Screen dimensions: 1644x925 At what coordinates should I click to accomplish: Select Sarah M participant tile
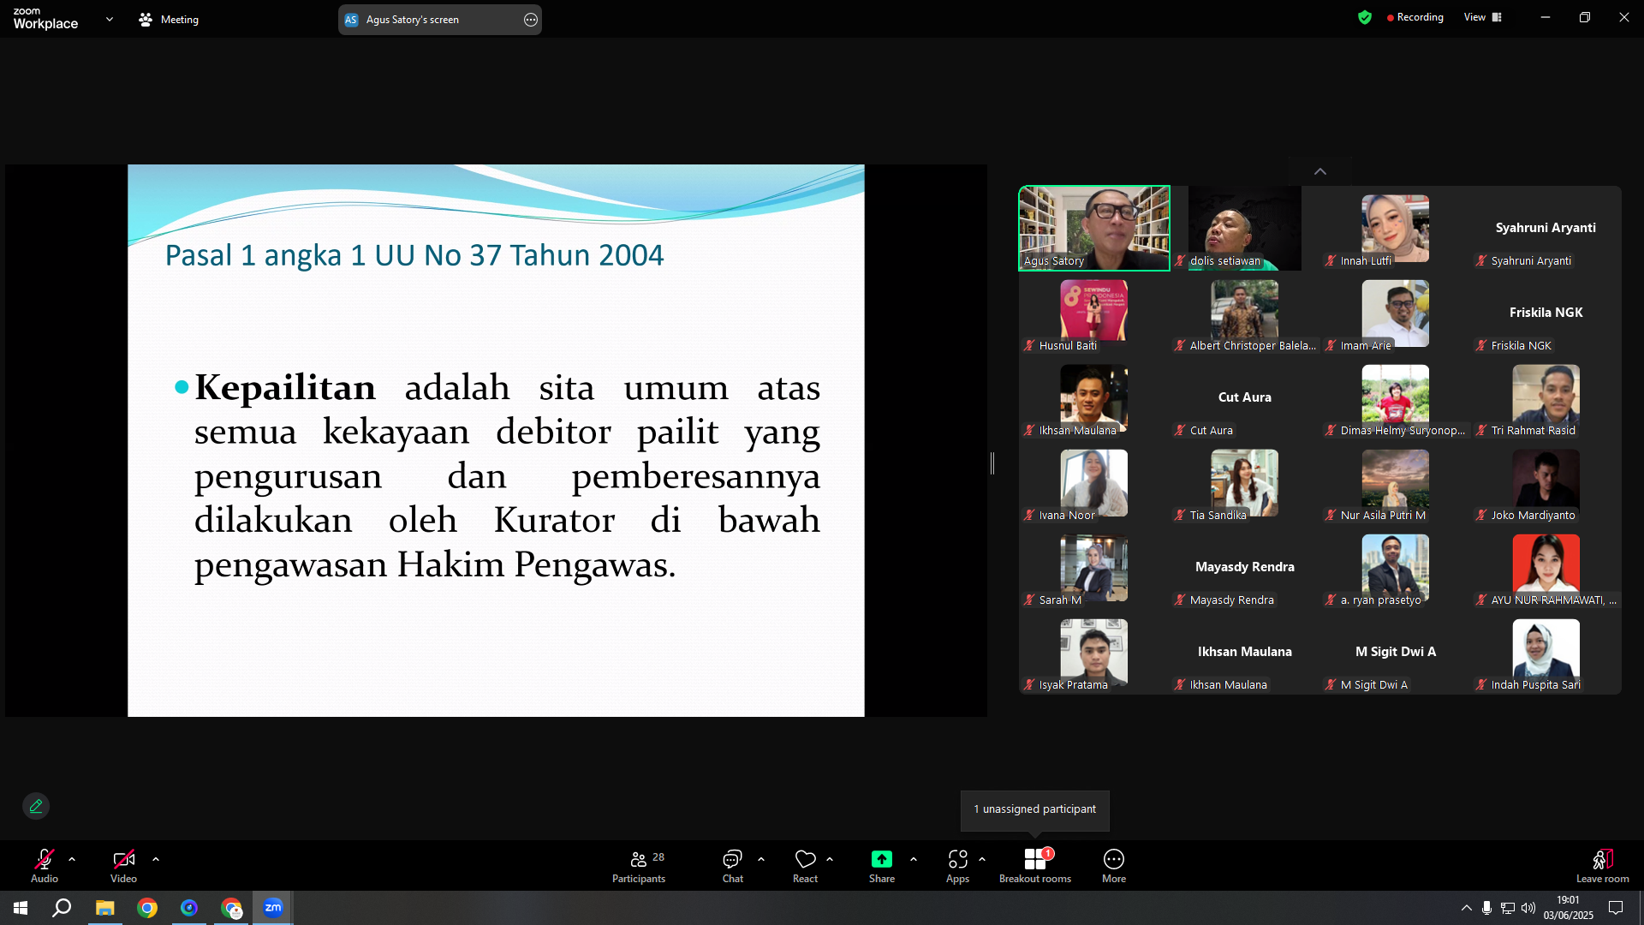click(1094, 567)
